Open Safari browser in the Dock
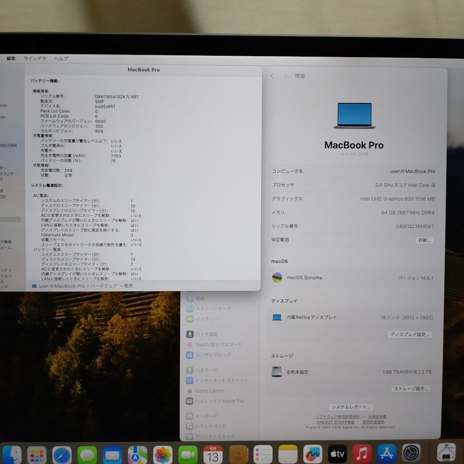464x464 pixels. click(62, 455)
